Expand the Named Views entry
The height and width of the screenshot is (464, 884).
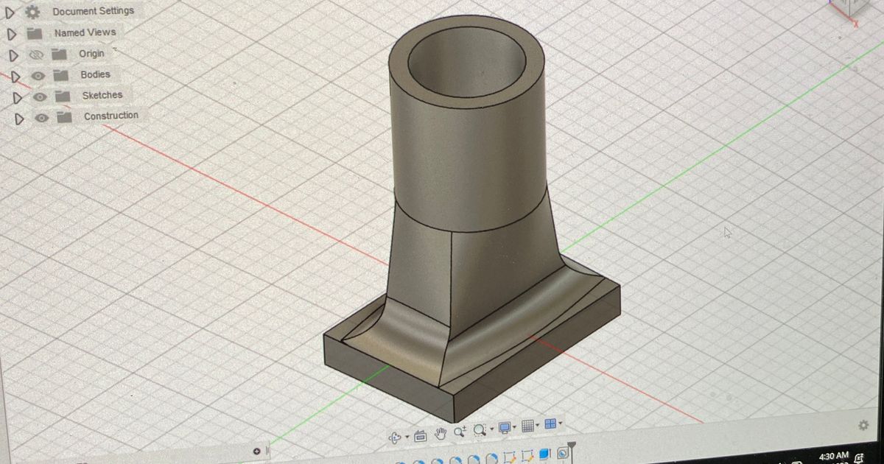pos(13,32)
